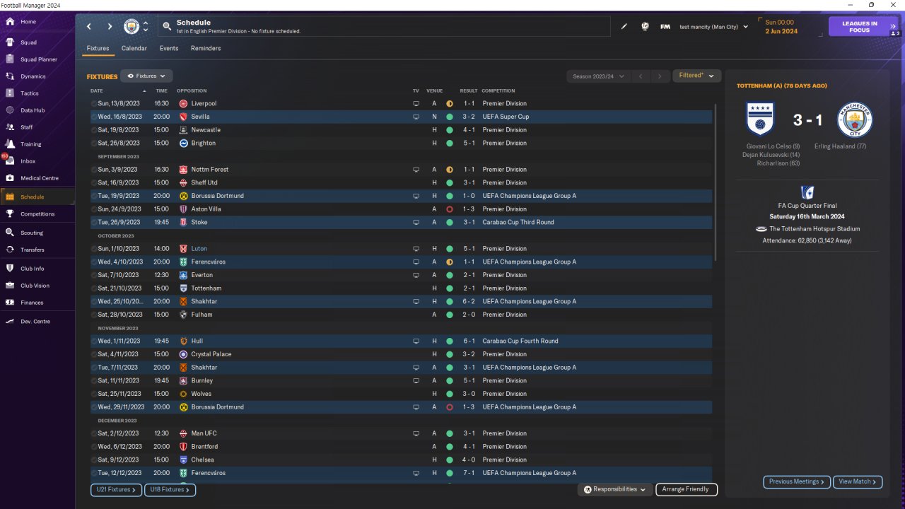Open the Fixtures view dropdown with eye icon
This screenshot has height=509, width=905.
[146, 76]
